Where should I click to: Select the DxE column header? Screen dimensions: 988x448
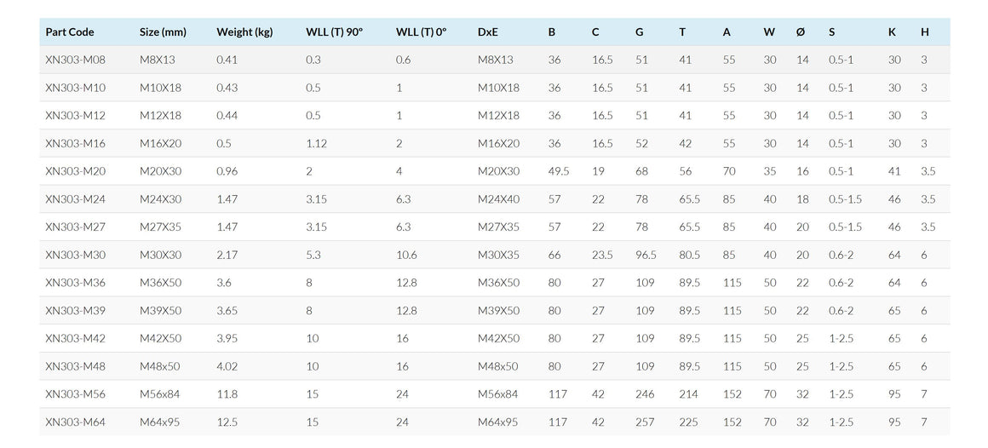pyautogui.click(x=488, y=32)
